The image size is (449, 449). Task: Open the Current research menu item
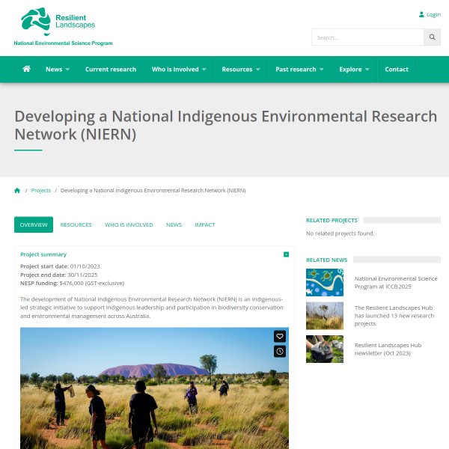[x=111, y=70]
